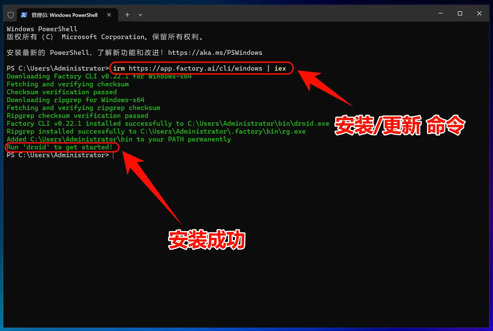Screen dimensions: 493x331
Task: Click the blinking command prompt input area
Action: coord(114,155)
